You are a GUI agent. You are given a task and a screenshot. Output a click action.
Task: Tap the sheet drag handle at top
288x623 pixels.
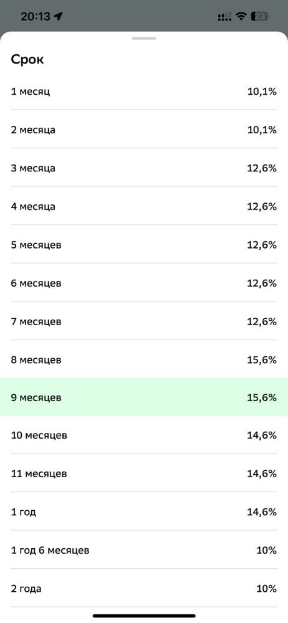144,38
